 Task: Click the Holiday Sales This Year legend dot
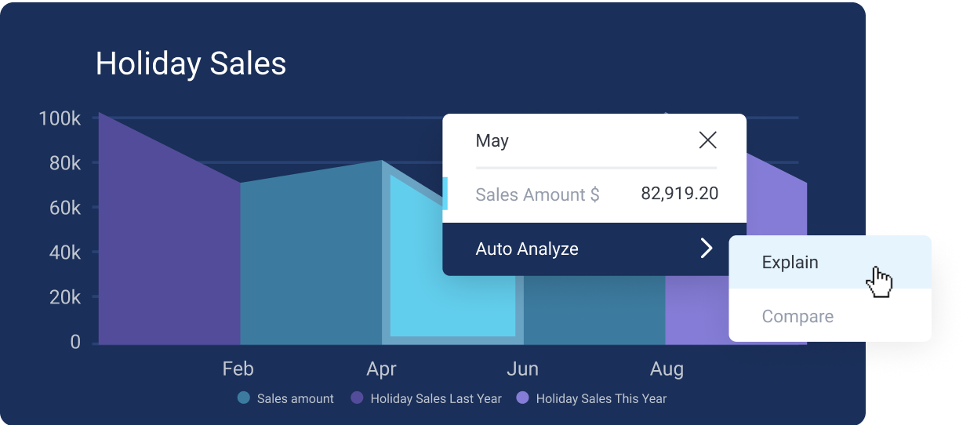pyautogui.click(x=522, y=398)
